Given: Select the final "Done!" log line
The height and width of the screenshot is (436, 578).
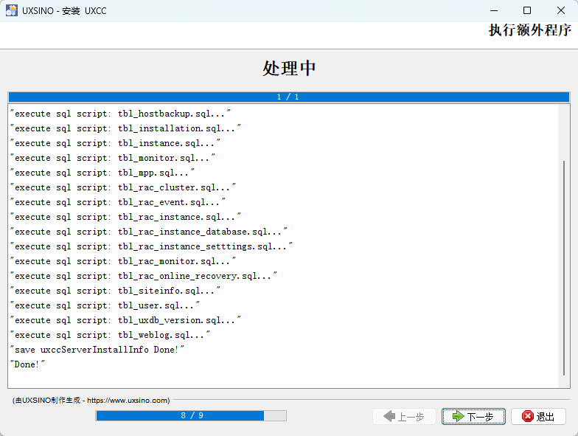Looking at the screenshot, I should tap(28, 364).
